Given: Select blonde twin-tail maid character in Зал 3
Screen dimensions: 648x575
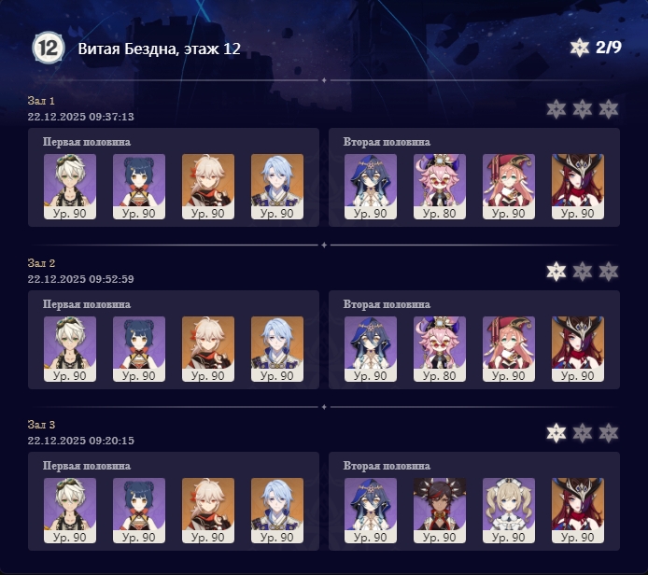Looking at the screenshot, I should click(x=509, y=511).
